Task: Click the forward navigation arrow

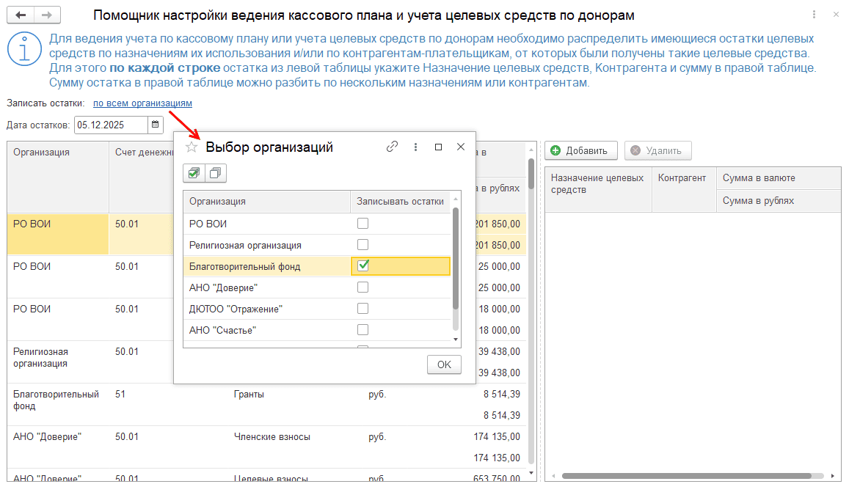Action: point(47,15)
